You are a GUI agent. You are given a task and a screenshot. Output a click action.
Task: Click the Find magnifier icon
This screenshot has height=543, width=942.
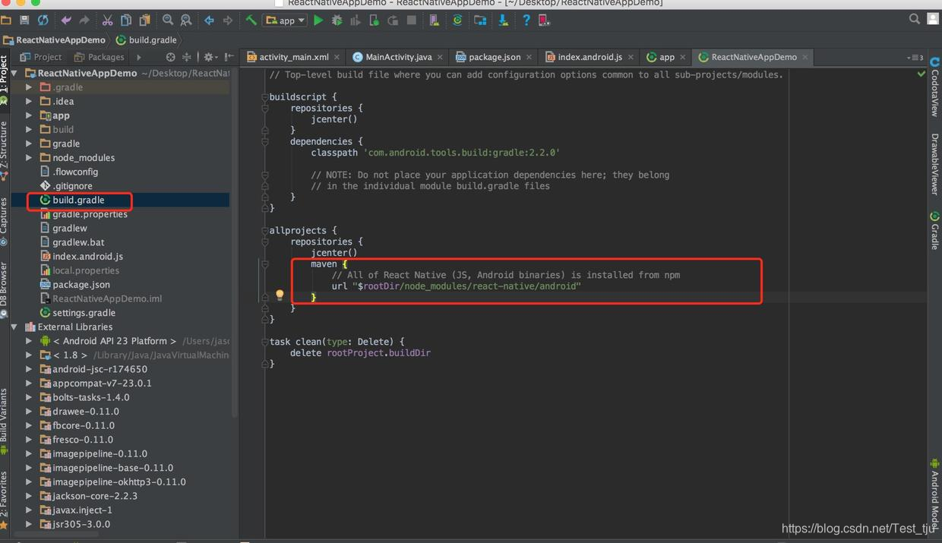coord(168,20)
